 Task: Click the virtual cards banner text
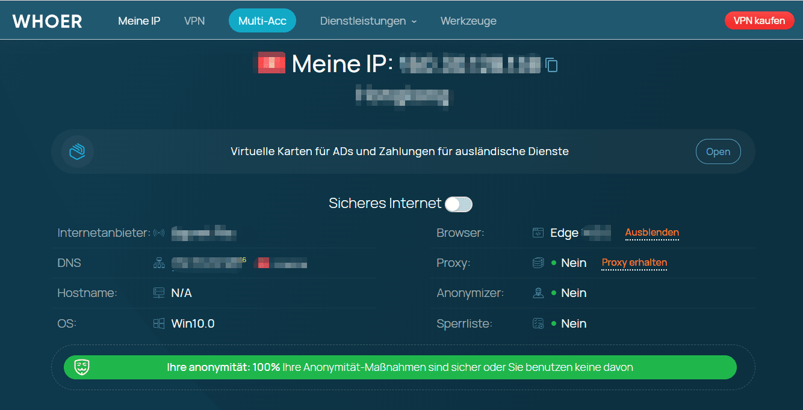click(x=400, y=151)
